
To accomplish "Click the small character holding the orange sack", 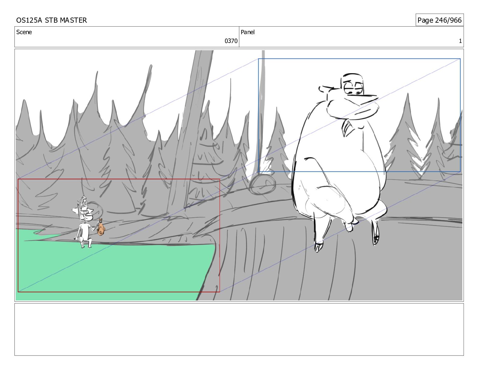I will click(x=88, y=222).
